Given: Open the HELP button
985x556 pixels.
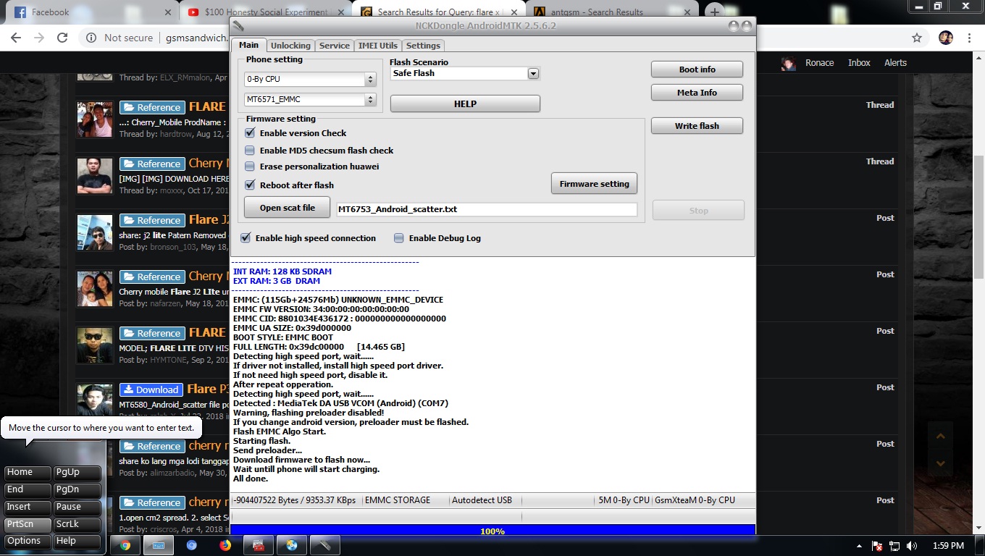Looking at the screenshot, I should (x=465, y=104).
